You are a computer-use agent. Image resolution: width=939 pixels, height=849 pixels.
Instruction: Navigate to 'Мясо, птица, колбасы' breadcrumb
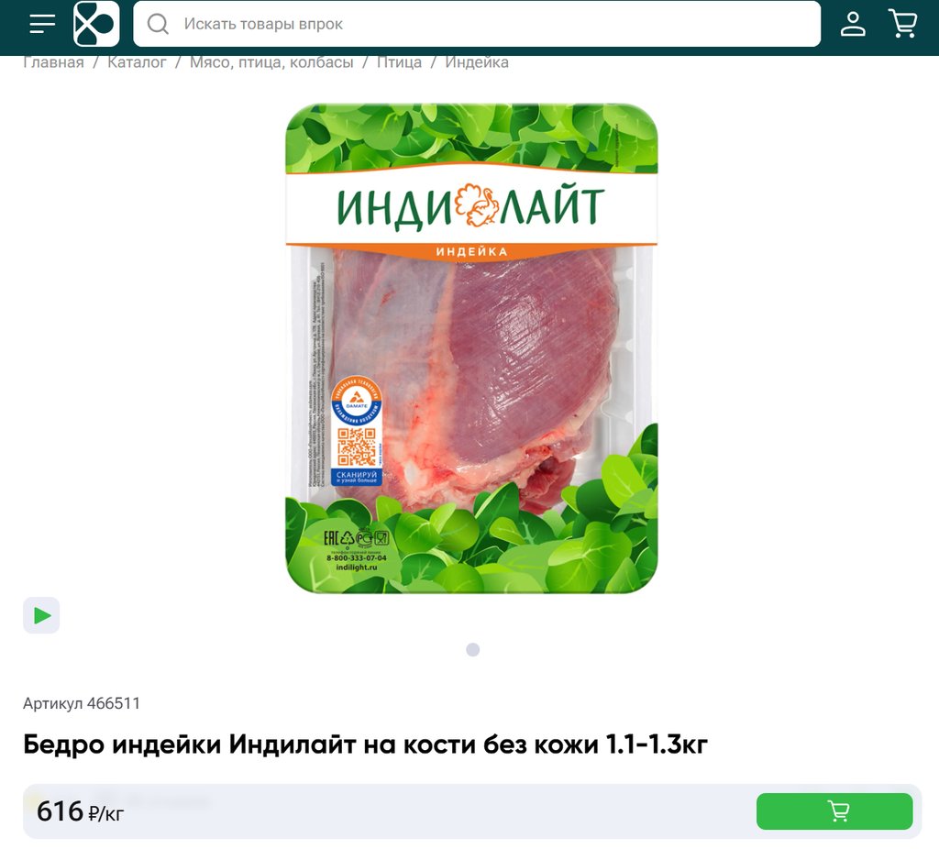[271, 62]
